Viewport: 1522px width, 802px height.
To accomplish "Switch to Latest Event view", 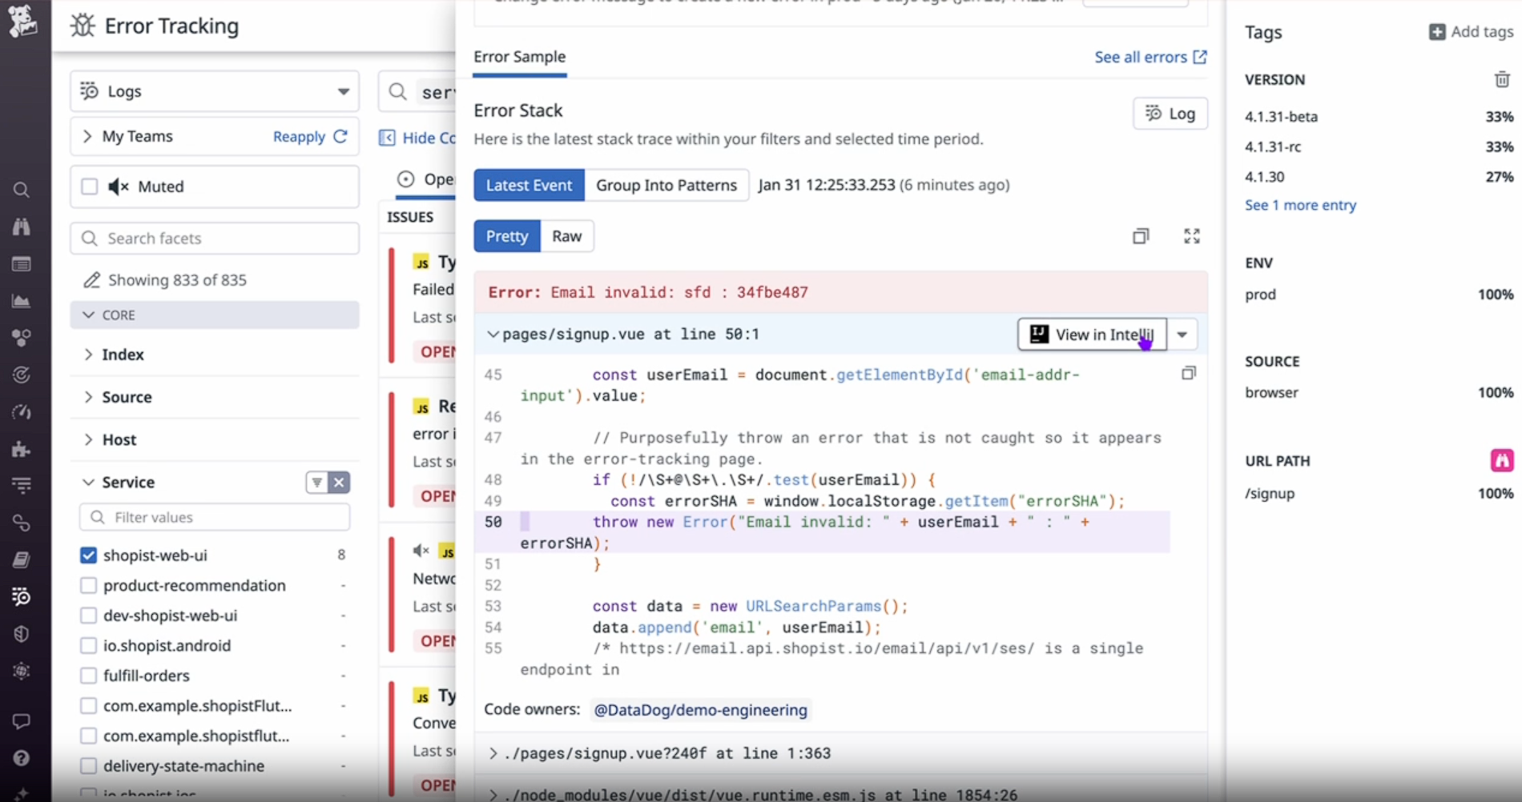I will click(x=529, y=185).
